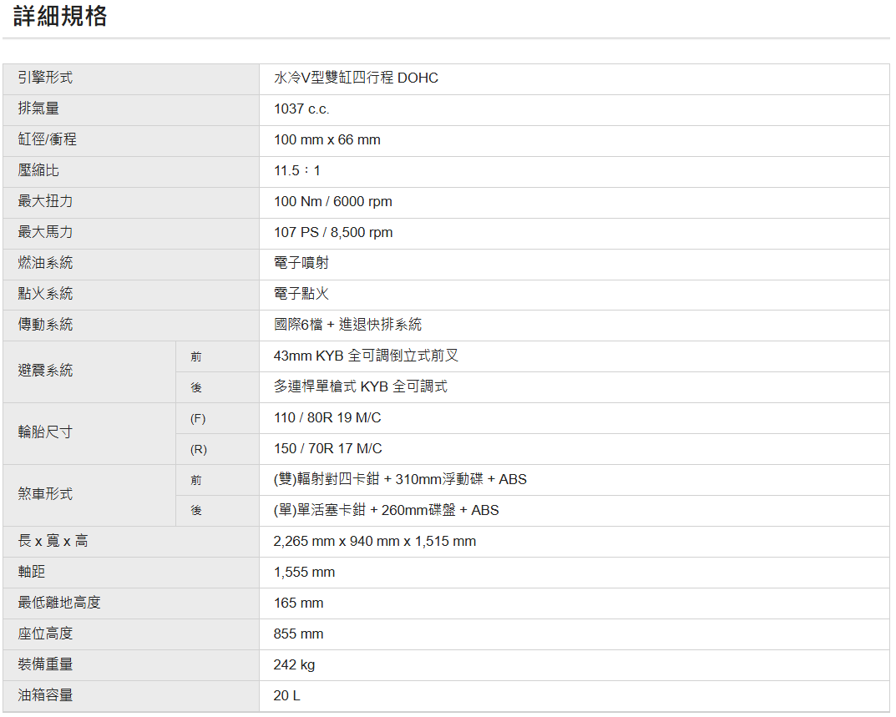896x717 pixels.
Task: Select the 2,265 mm x 940 mm dimensions value
Action: 374,541
